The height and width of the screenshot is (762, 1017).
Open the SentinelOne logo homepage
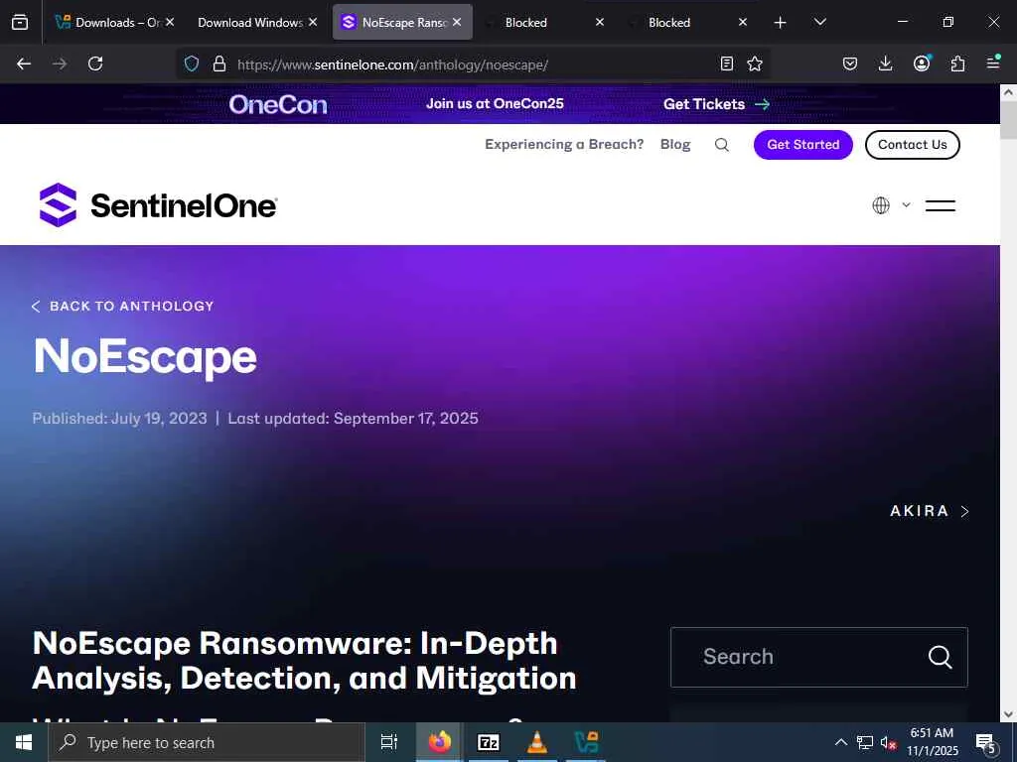coord(158,205)
